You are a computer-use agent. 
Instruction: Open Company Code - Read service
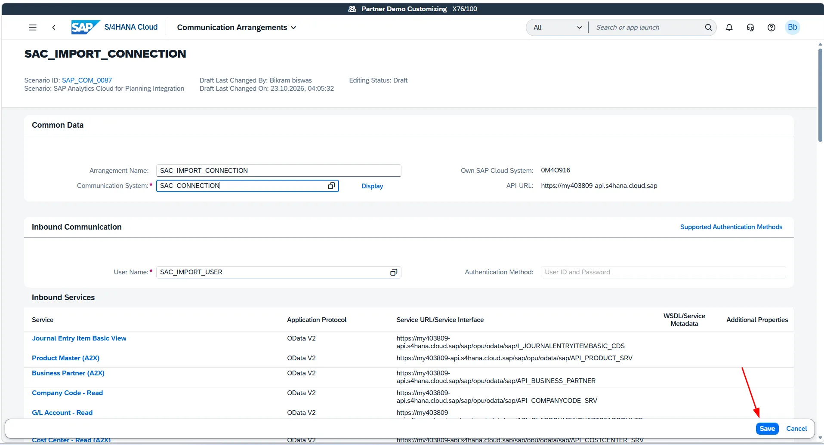(67, 393)
